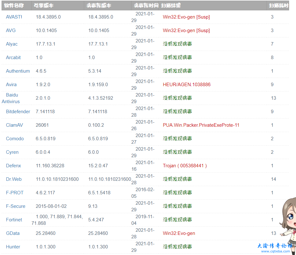The width and height of the screenshot is (296, 255).
Task: Click Bitdefender's 没有发现病毒 result
Action: pos(177,112)
